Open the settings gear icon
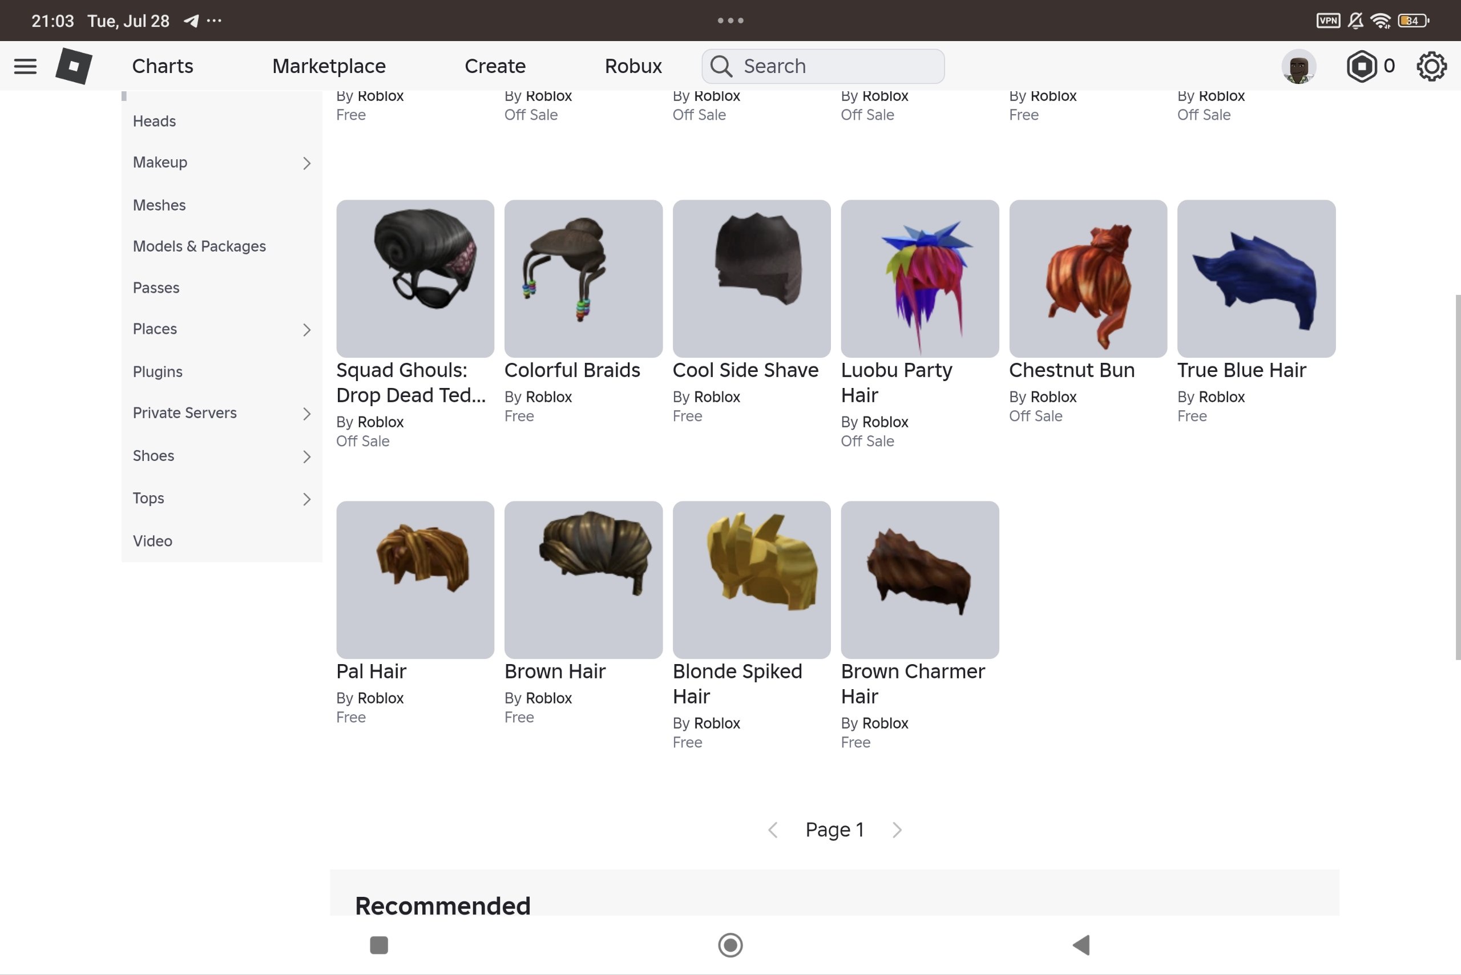The width and height of the screenshot is (1461, 975). point(1431,66)
